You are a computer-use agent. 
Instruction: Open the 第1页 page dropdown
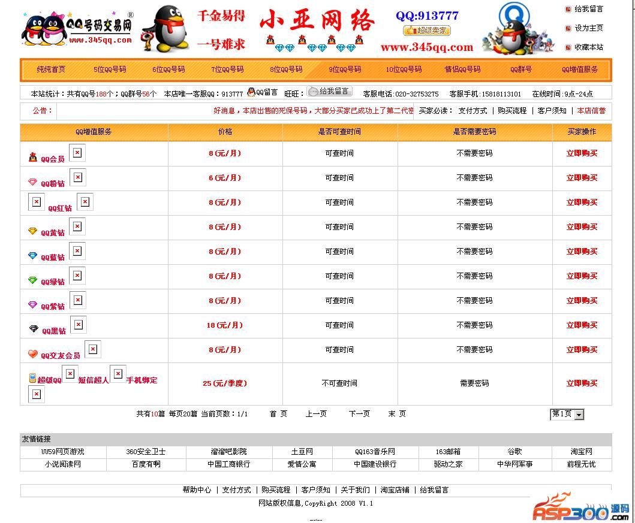[567, 414]
